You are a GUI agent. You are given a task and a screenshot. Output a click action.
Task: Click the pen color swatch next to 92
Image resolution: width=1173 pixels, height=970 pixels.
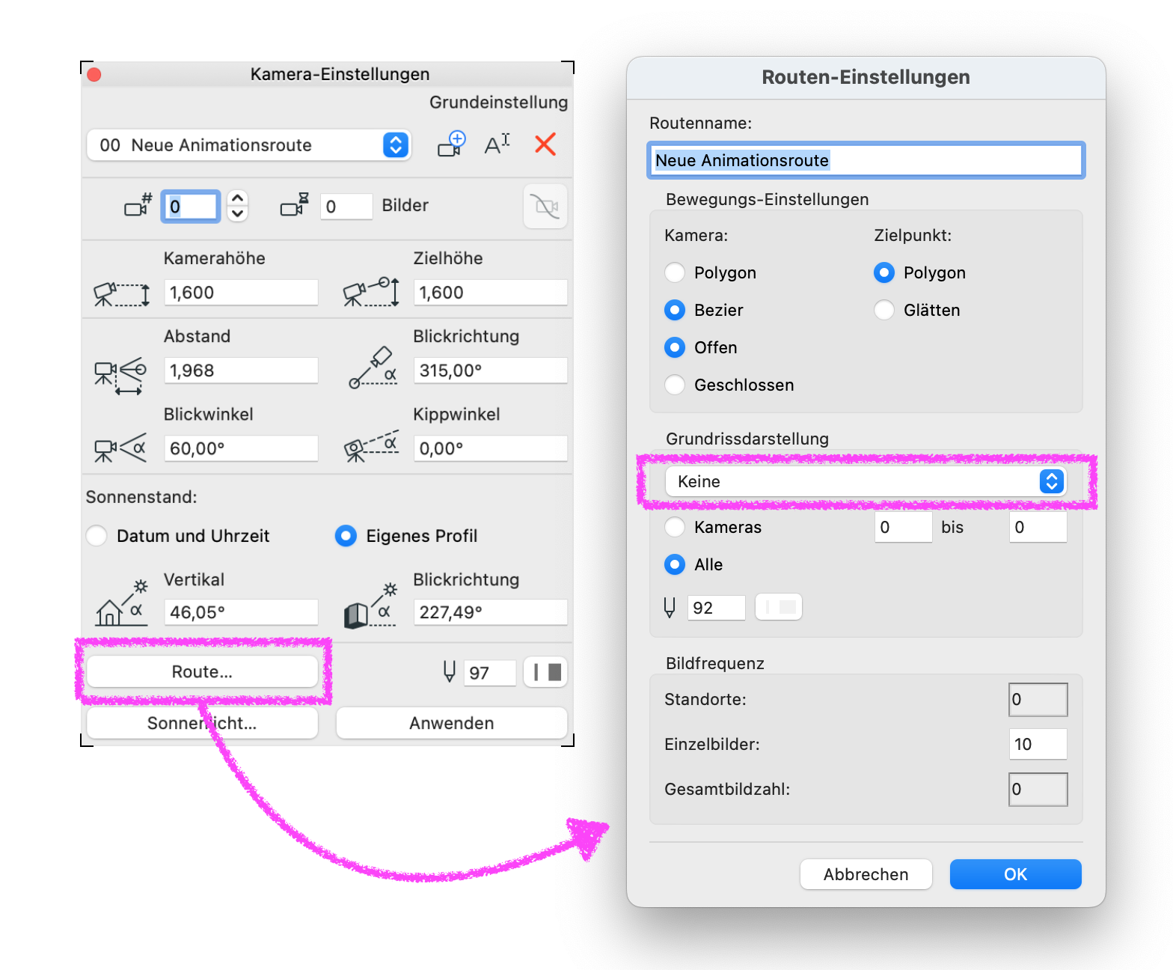click(x=779, y=607)
